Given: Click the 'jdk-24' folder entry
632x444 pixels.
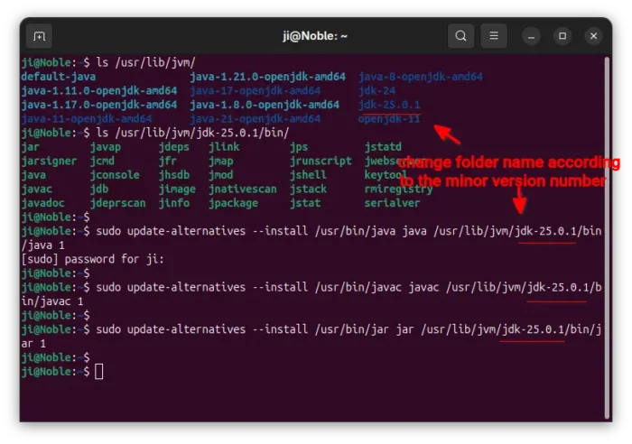Looking at the screenshot, I should (377, 91).
